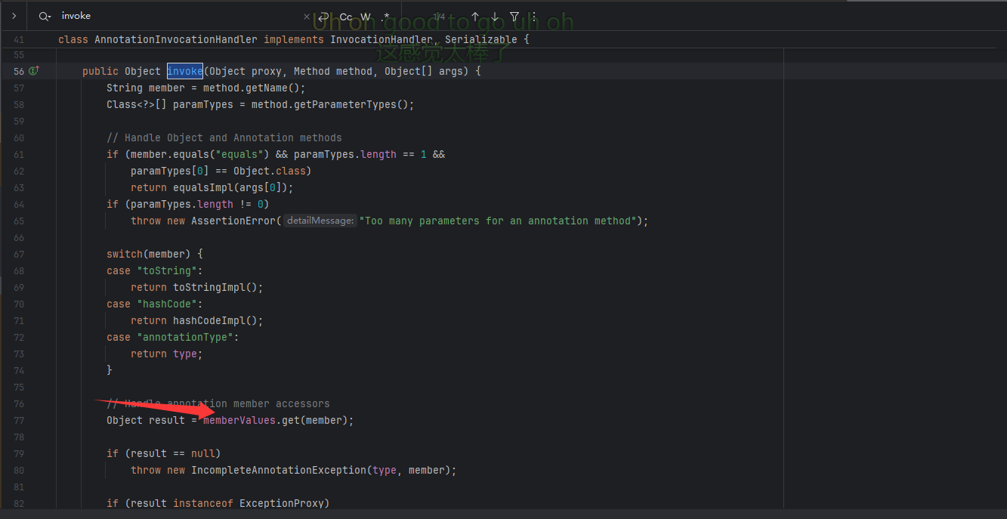
Task: Click memberValues on line 77
Action: point(239,420)
